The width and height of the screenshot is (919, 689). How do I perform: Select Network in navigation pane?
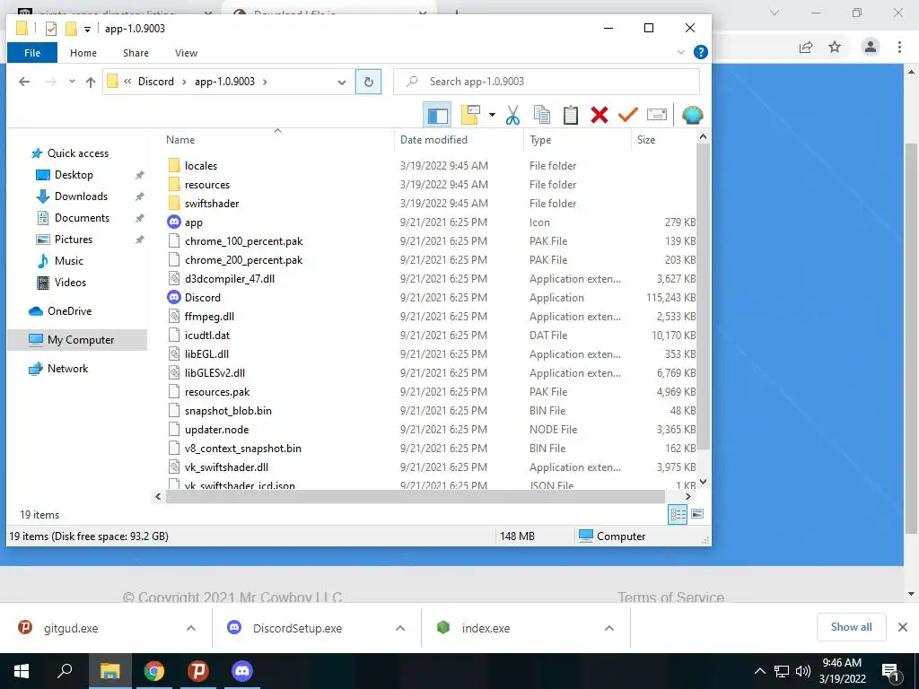pyautogui.click(x=67, y=369)
